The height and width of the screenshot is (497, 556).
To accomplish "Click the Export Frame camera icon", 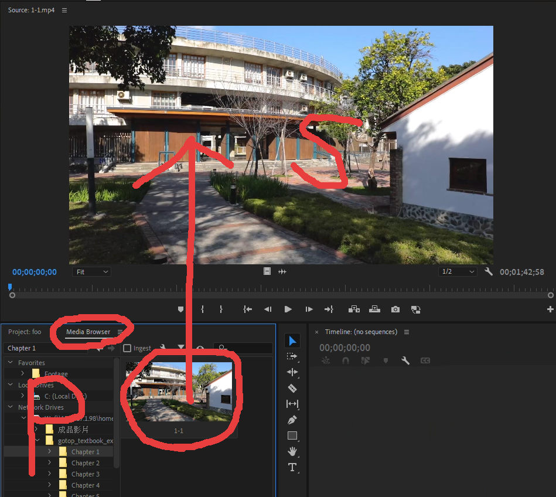I will 395,309.
